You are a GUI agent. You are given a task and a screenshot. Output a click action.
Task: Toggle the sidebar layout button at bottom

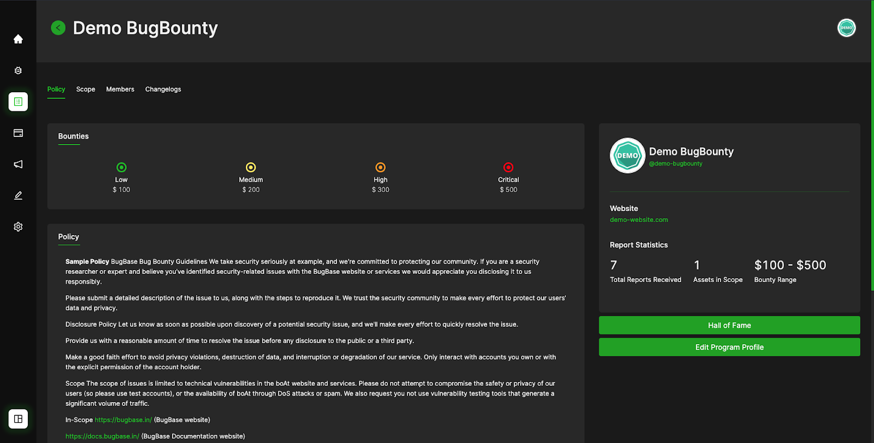coord(18,419)
